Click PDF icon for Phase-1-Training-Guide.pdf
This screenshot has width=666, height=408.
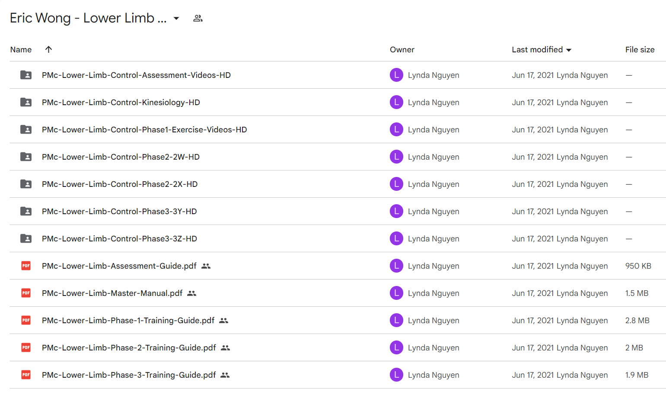[x=26, y=320]
